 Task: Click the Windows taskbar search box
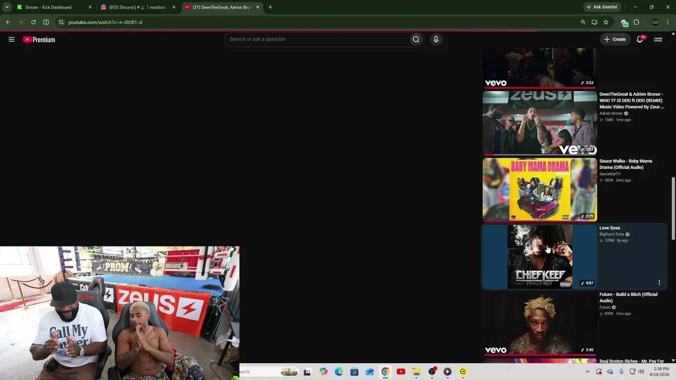(269, 372)
